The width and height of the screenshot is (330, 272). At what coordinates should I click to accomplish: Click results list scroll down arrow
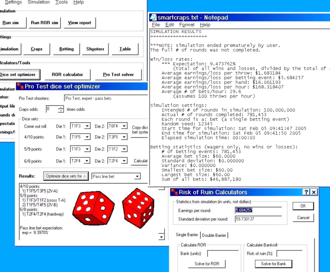[x=161, y=237]
